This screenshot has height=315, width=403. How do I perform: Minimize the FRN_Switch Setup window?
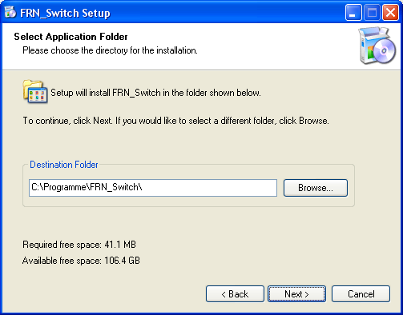click(x=353, y=13)
